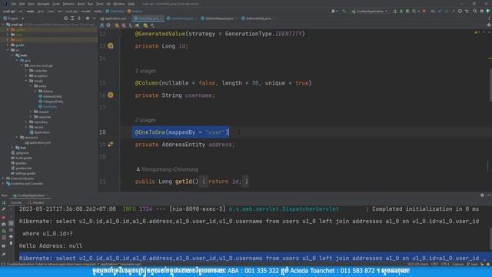The height and width of the screenshot is (277, 492).
Task: Click the '2 usages' hint above @Column
Action: coord(145,71)
